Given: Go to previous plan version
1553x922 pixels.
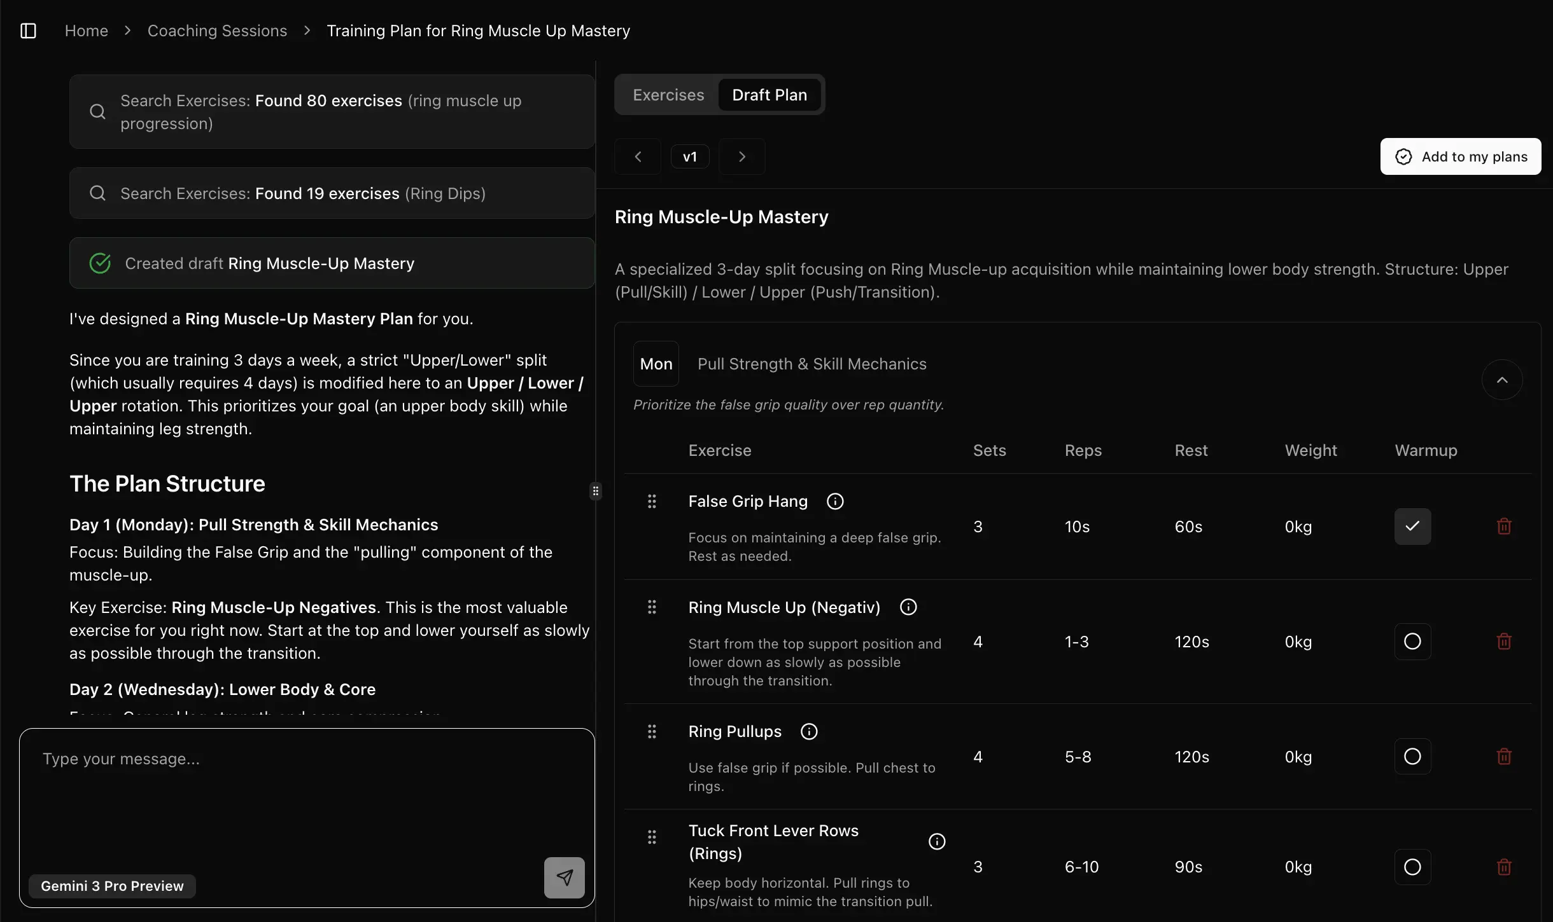Looking at the screenshot, I should (x=638, y=156).
